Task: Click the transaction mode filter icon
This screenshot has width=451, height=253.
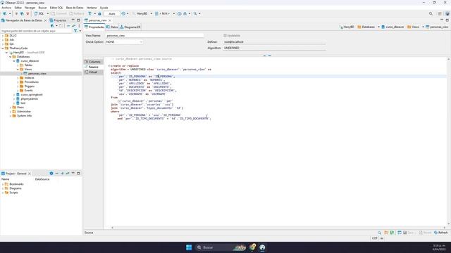Action: [x=89, y=13]
